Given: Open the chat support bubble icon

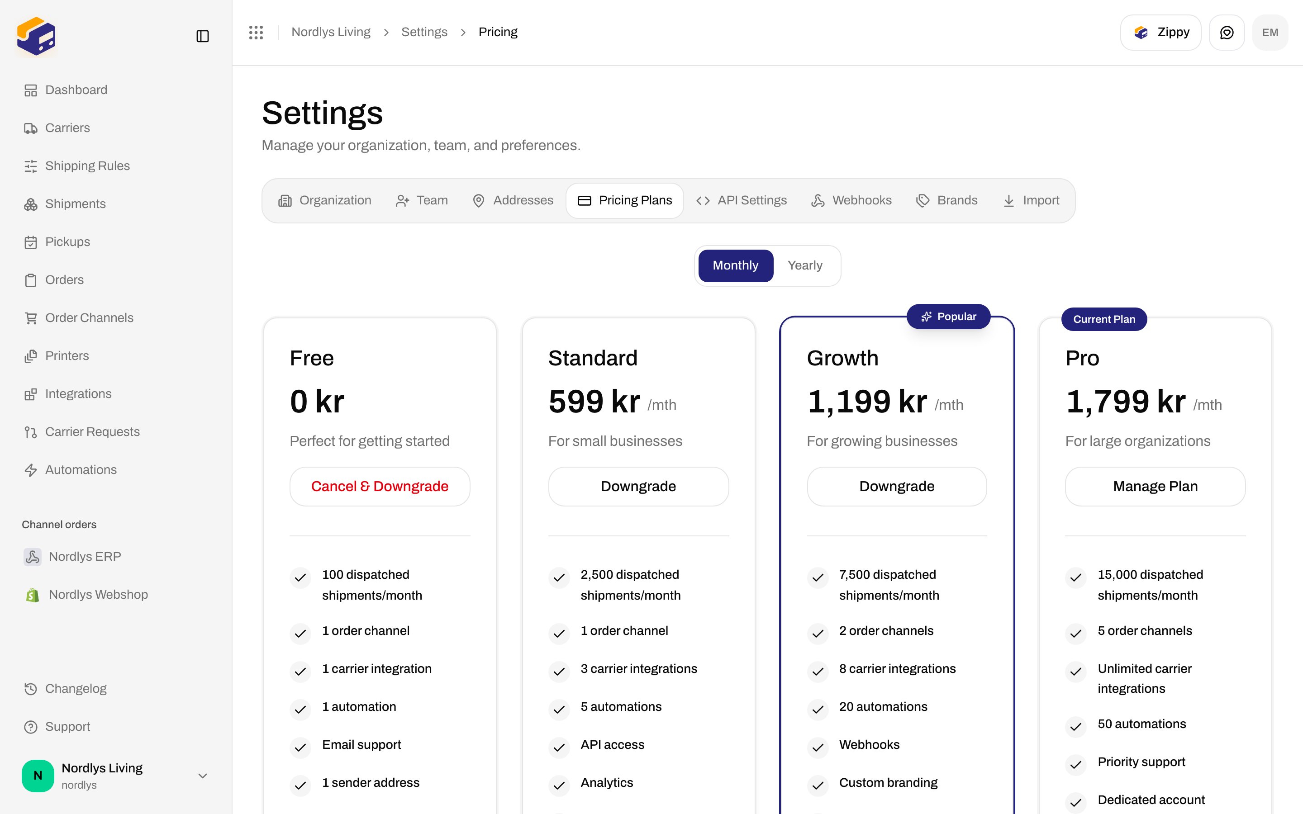Looking at the screenshot, I should (x=1227, y=32).
